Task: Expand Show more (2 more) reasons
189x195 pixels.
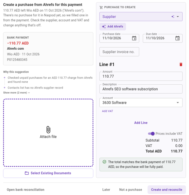Action: [x=16, y=93]
